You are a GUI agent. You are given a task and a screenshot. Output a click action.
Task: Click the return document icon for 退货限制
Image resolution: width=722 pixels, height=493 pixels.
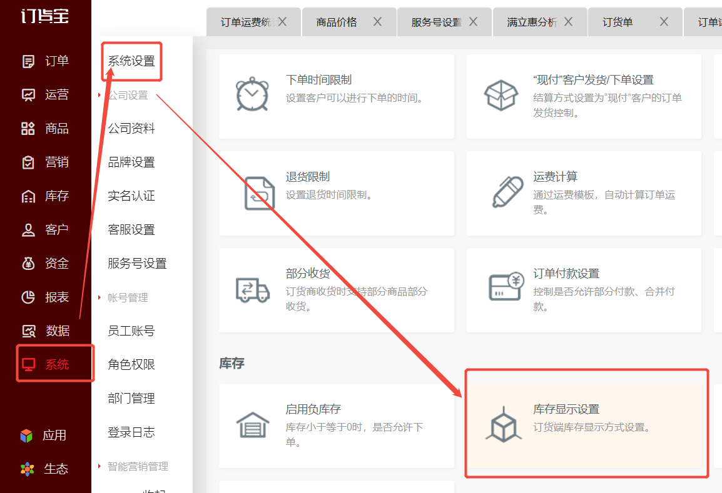[260, 193]
